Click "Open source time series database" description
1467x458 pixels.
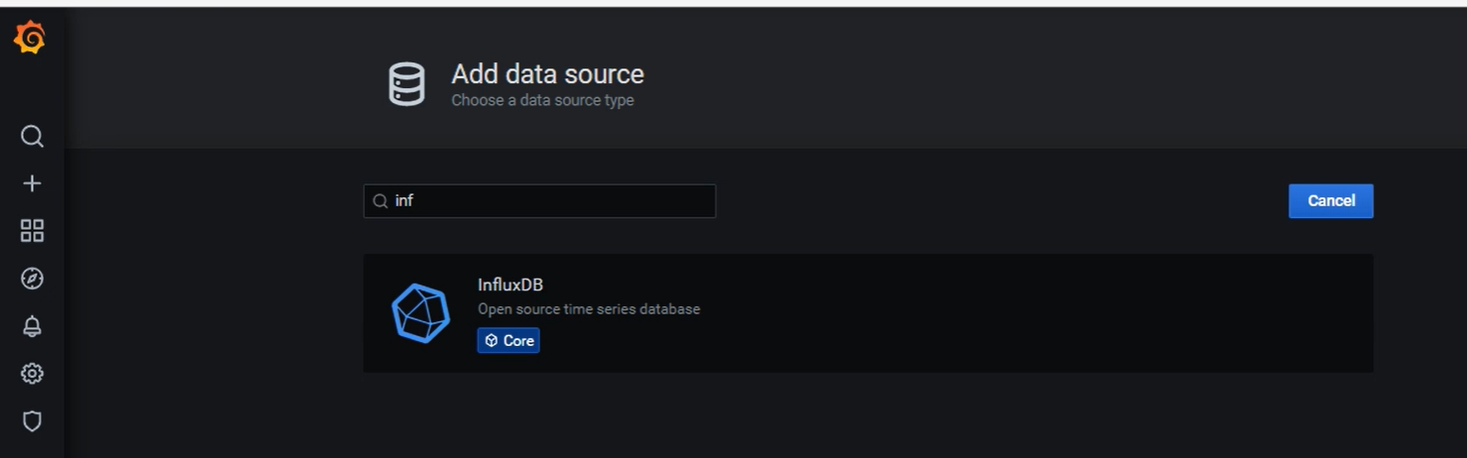tap(589, 309)
